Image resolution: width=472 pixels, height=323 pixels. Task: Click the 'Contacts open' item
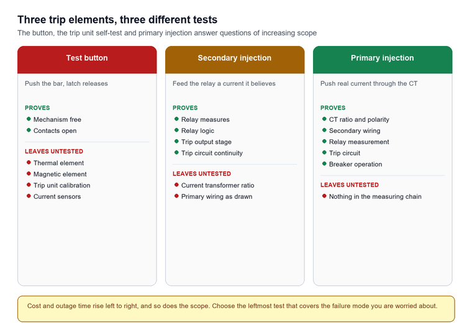[x=55, y=130]
